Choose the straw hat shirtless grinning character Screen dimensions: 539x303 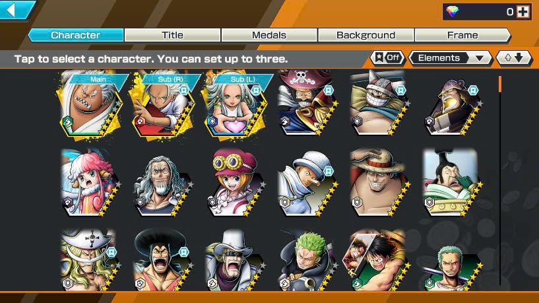pos(379,183)
